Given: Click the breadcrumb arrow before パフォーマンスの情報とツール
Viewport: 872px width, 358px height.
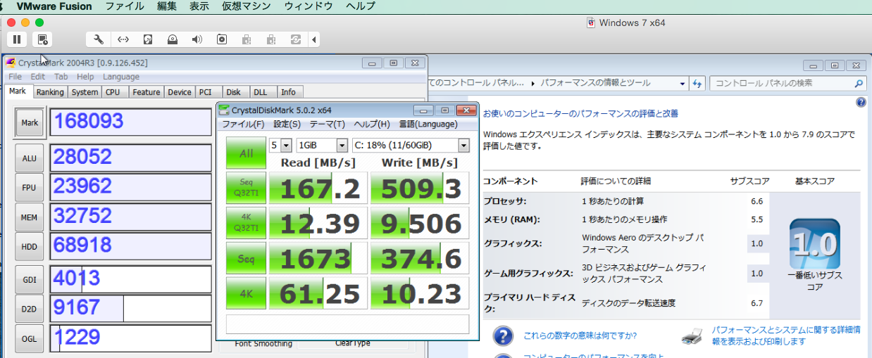Looking at the screenshot, I should point(533,83).
